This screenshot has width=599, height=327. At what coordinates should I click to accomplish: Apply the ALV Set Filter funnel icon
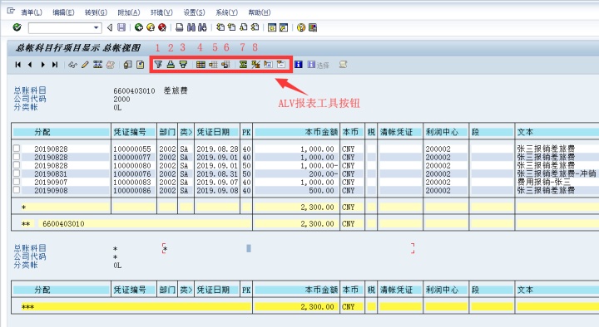coord(158,65)
